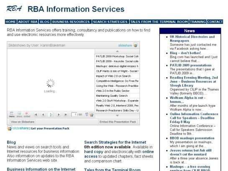Select Web 2.0 in the Public Sector
This screenshot has height=171, width=228.
coord(117,91)
